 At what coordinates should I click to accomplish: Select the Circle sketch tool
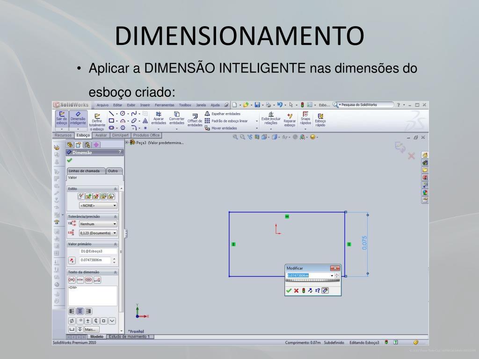[123, 114]
